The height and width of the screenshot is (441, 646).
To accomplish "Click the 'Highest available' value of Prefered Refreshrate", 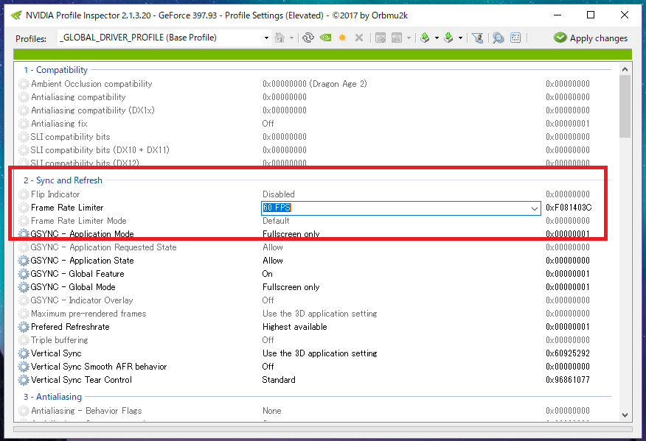I will tap(294, 327).
